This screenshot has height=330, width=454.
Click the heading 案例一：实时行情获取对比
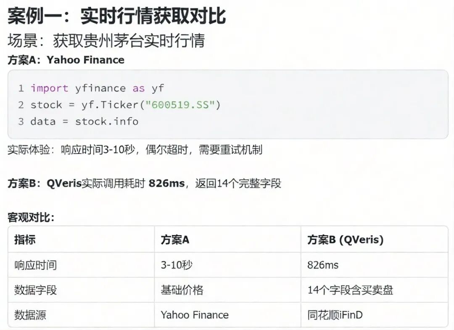point(116,16)
